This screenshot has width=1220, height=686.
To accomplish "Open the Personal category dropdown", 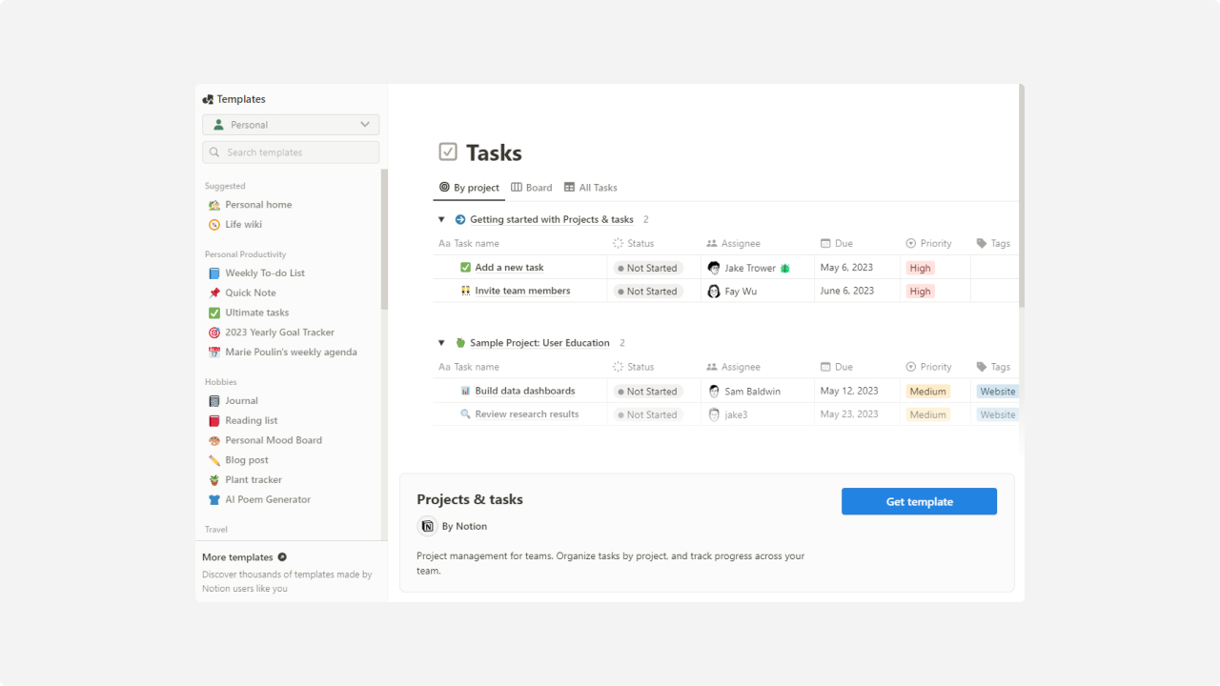I will coord(290,124).
